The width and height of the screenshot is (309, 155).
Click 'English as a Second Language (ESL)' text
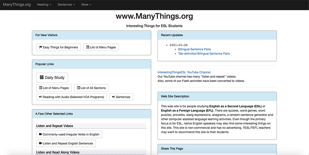(236, 106)
